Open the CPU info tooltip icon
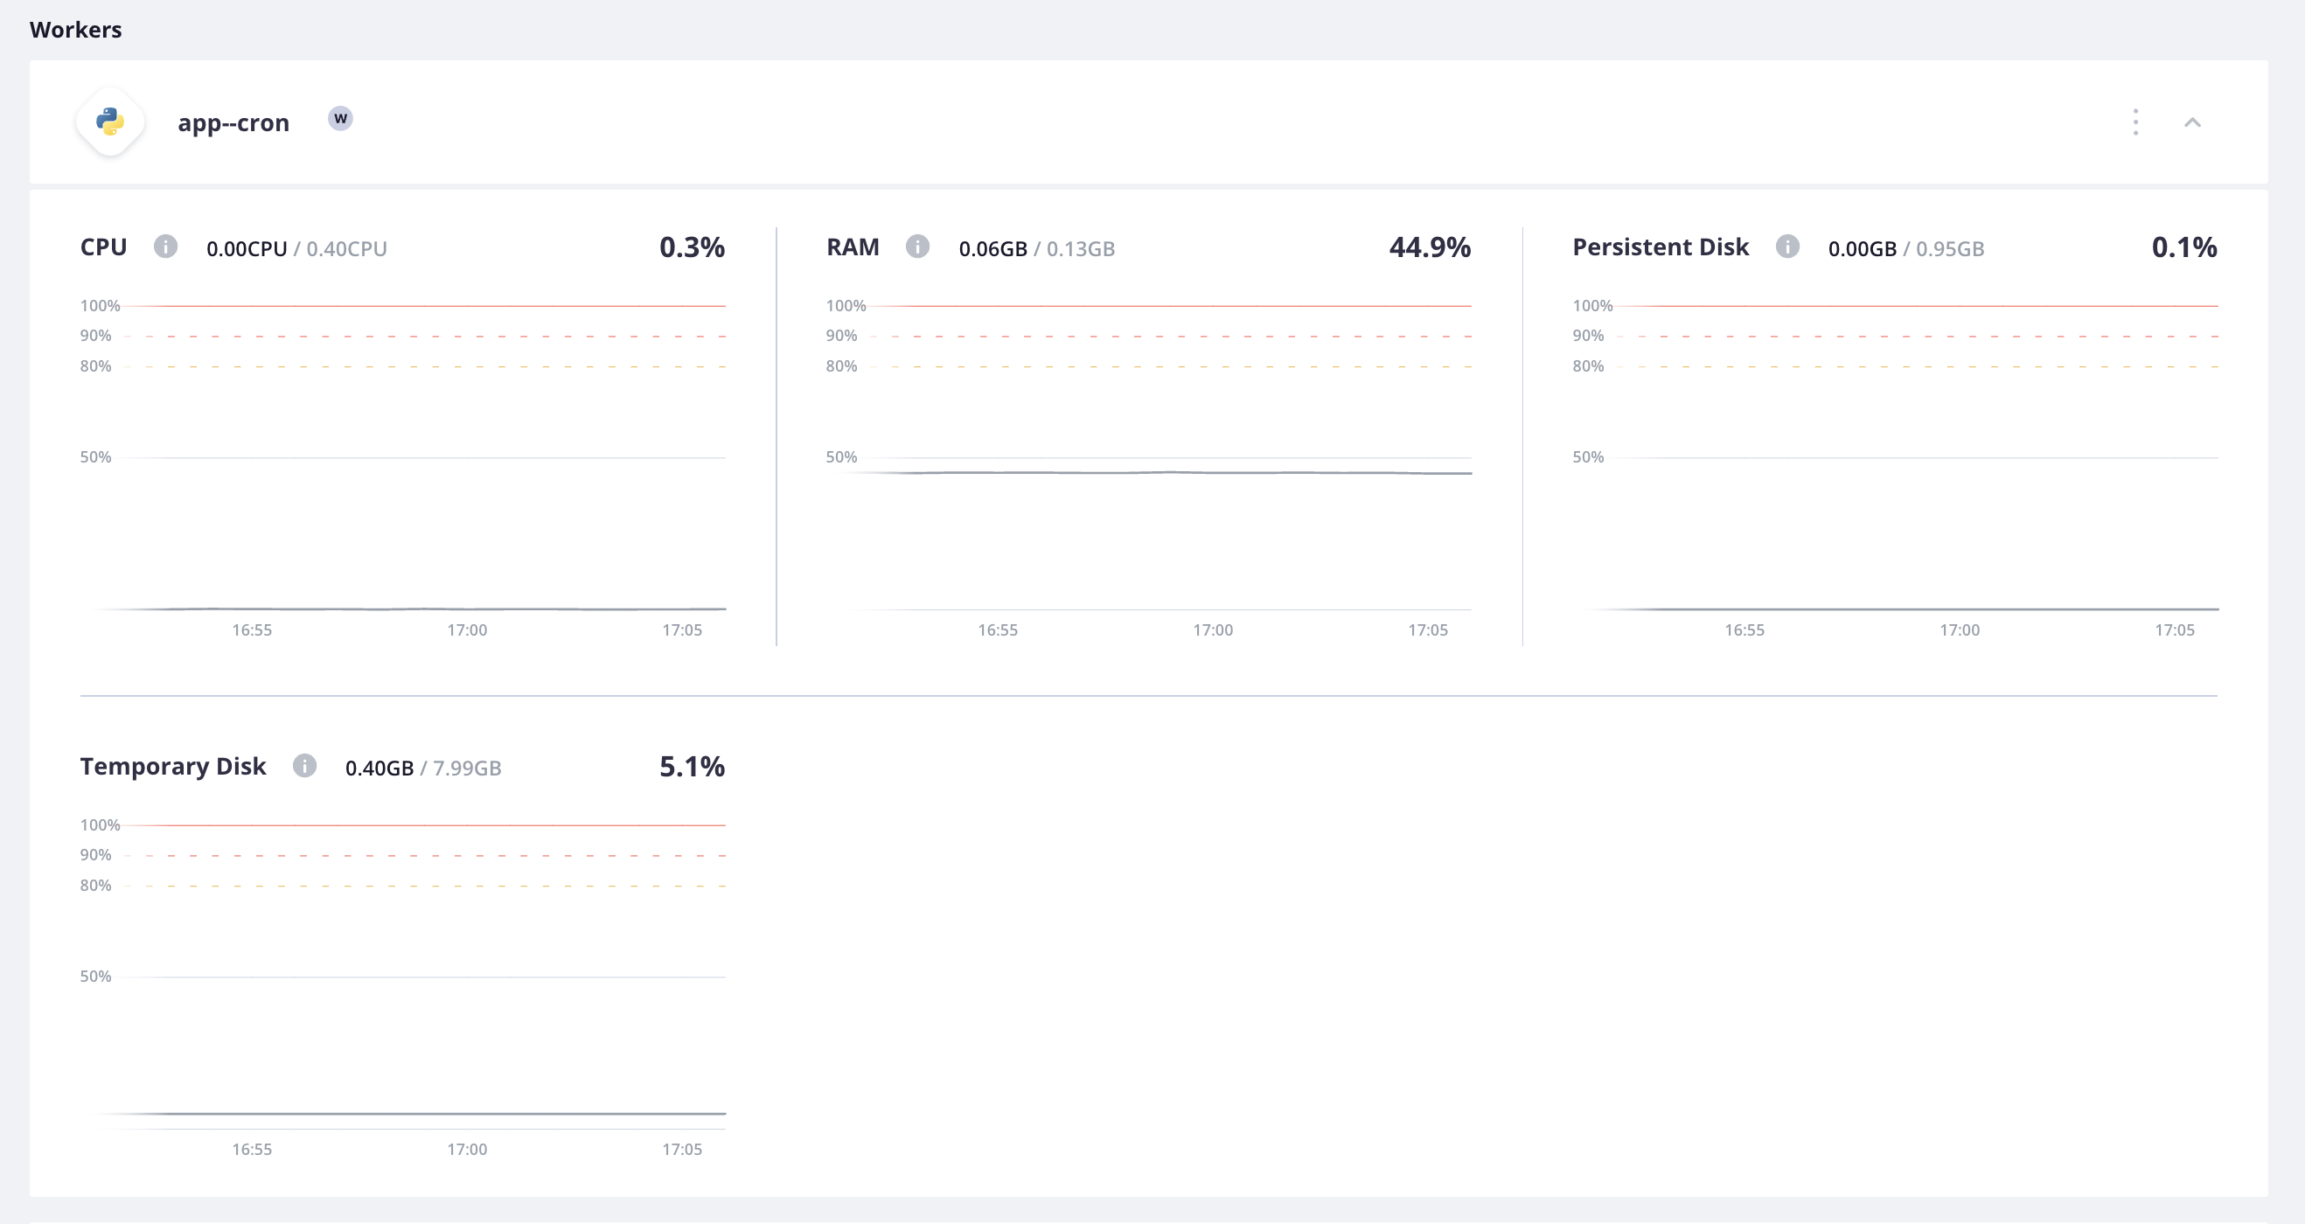Image resolution: width=2305 pixels, height=1224 pixels. click(166, 247)
